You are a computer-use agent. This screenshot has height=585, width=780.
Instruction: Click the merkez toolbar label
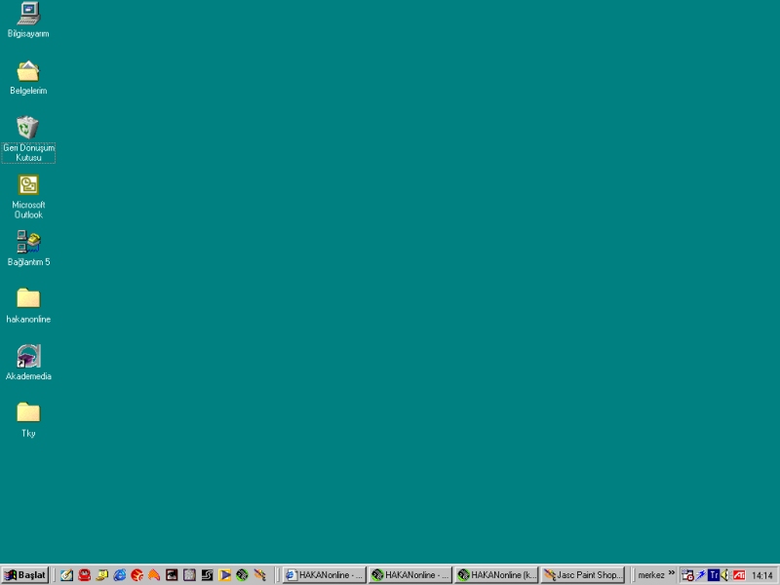[651, 575]
